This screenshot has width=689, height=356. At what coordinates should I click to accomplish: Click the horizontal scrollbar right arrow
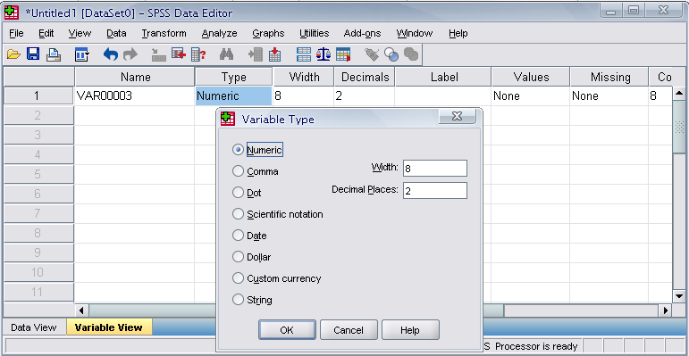coord(665,310)
